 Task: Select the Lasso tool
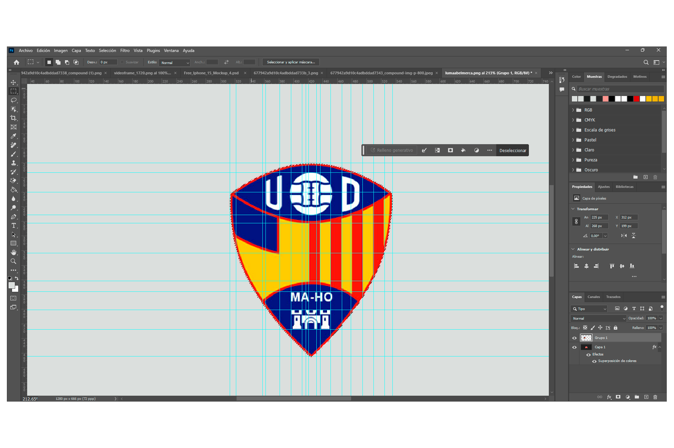pyautogui.click(x=13, y=100)
